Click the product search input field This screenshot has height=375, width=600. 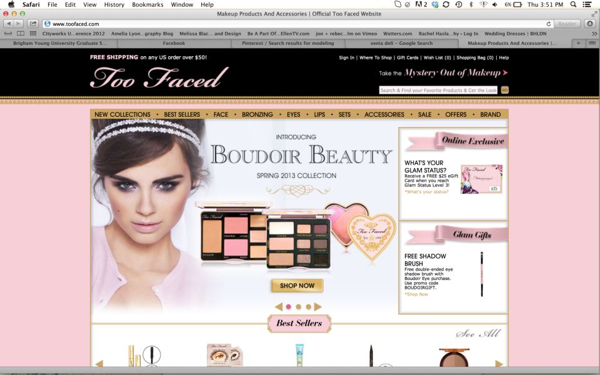click(438, 90)
